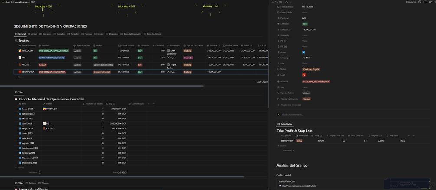Switch to the Ganados view tab
Screen dimensions: 436x190
click(x=59, y=34)
